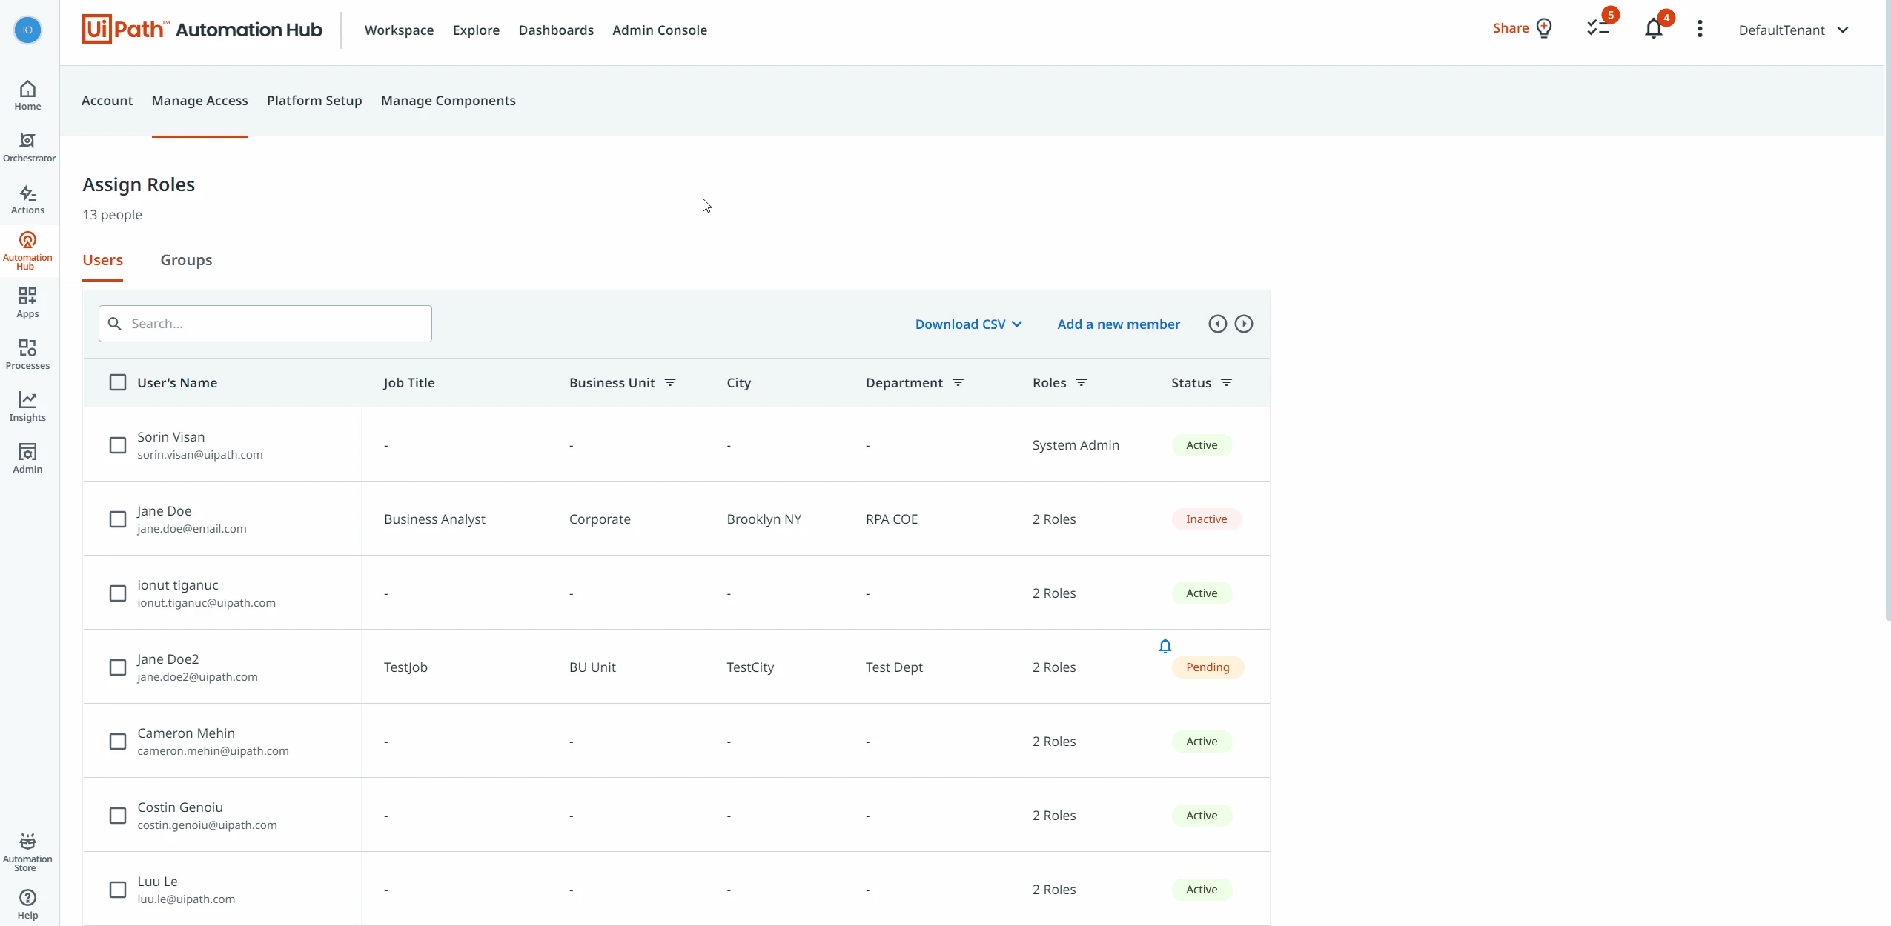
Task: Click the page vertical scrollbar
Action: coord(1887,311)
